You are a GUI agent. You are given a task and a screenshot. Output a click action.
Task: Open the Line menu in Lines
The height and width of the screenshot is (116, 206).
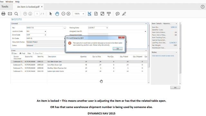15,53
